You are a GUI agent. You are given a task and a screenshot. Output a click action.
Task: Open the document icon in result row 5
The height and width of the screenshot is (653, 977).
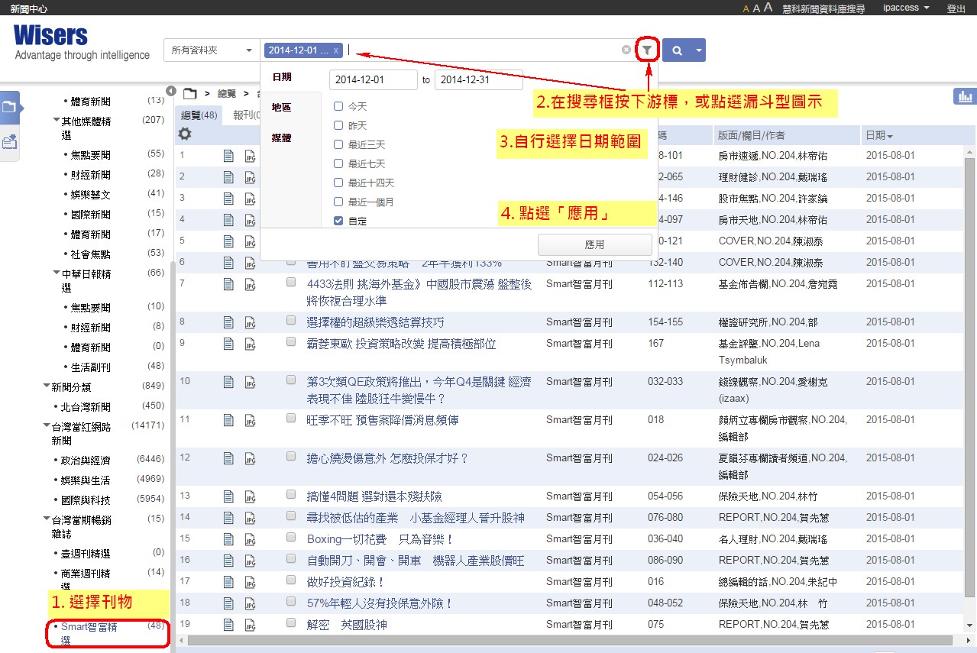pos(228,241)
